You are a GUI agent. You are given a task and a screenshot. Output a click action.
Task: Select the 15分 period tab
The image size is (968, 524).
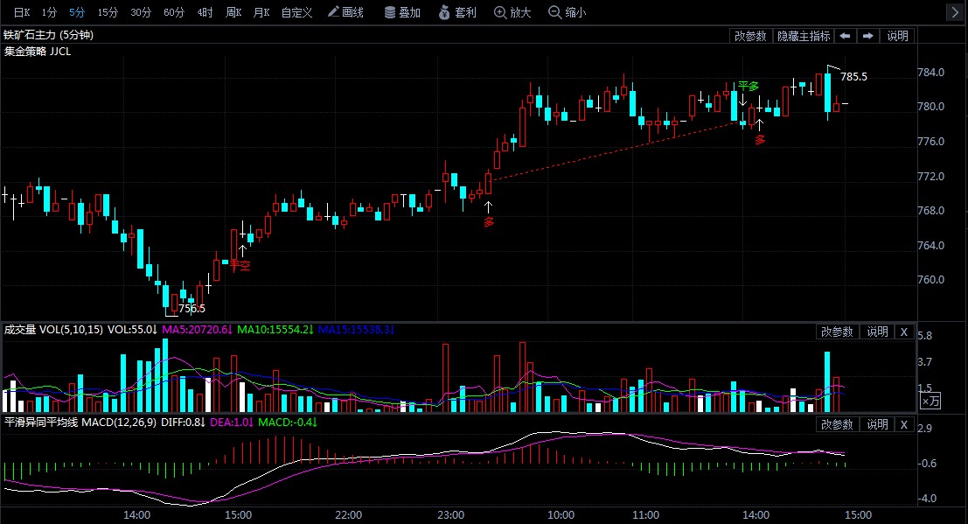(108, 12)
